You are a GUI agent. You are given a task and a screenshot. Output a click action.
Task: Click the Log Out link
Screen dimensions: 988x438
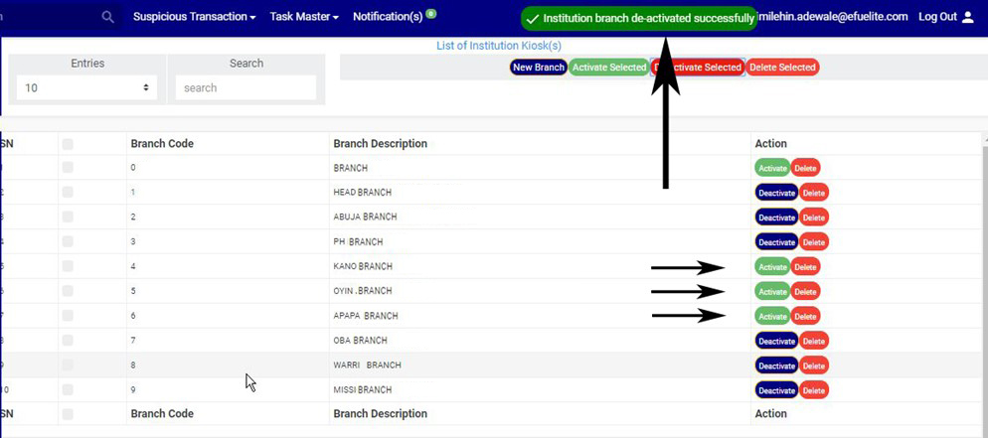point(937,17)
